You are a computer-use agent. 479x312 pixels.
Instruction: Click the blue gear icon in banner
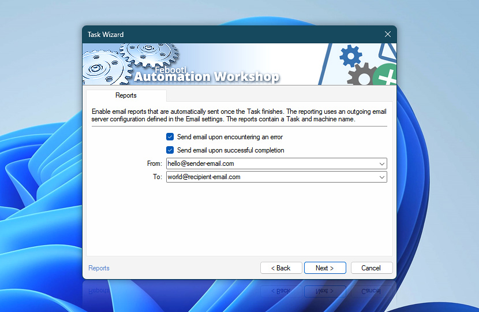tap(351, 55)
